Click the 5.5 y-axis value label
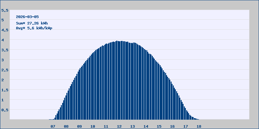The width and height of the screenshot is (259, 129). pos(5,10)
